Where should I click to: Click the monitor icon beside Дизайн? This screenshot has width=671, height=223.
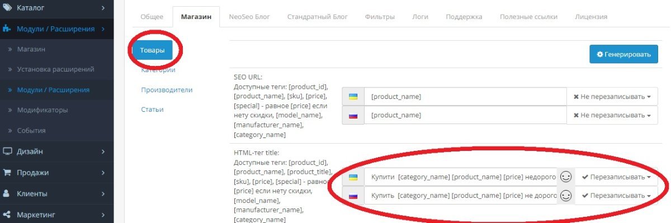click(x=7, y=151)
